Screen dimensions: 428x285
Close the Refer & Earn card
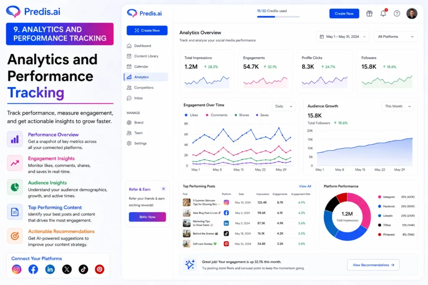pos(163,189)
